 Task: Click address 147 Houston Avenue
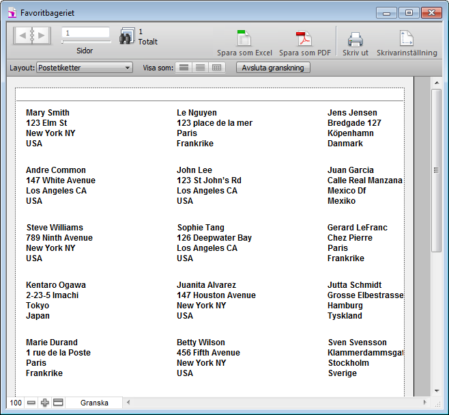pos(216,295)
